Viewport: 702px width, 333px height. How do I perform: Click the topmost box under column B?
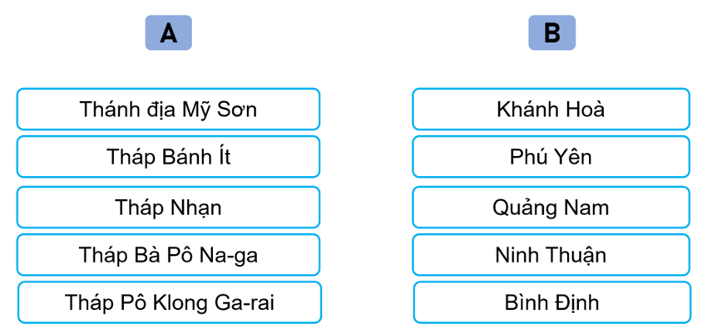551,109
